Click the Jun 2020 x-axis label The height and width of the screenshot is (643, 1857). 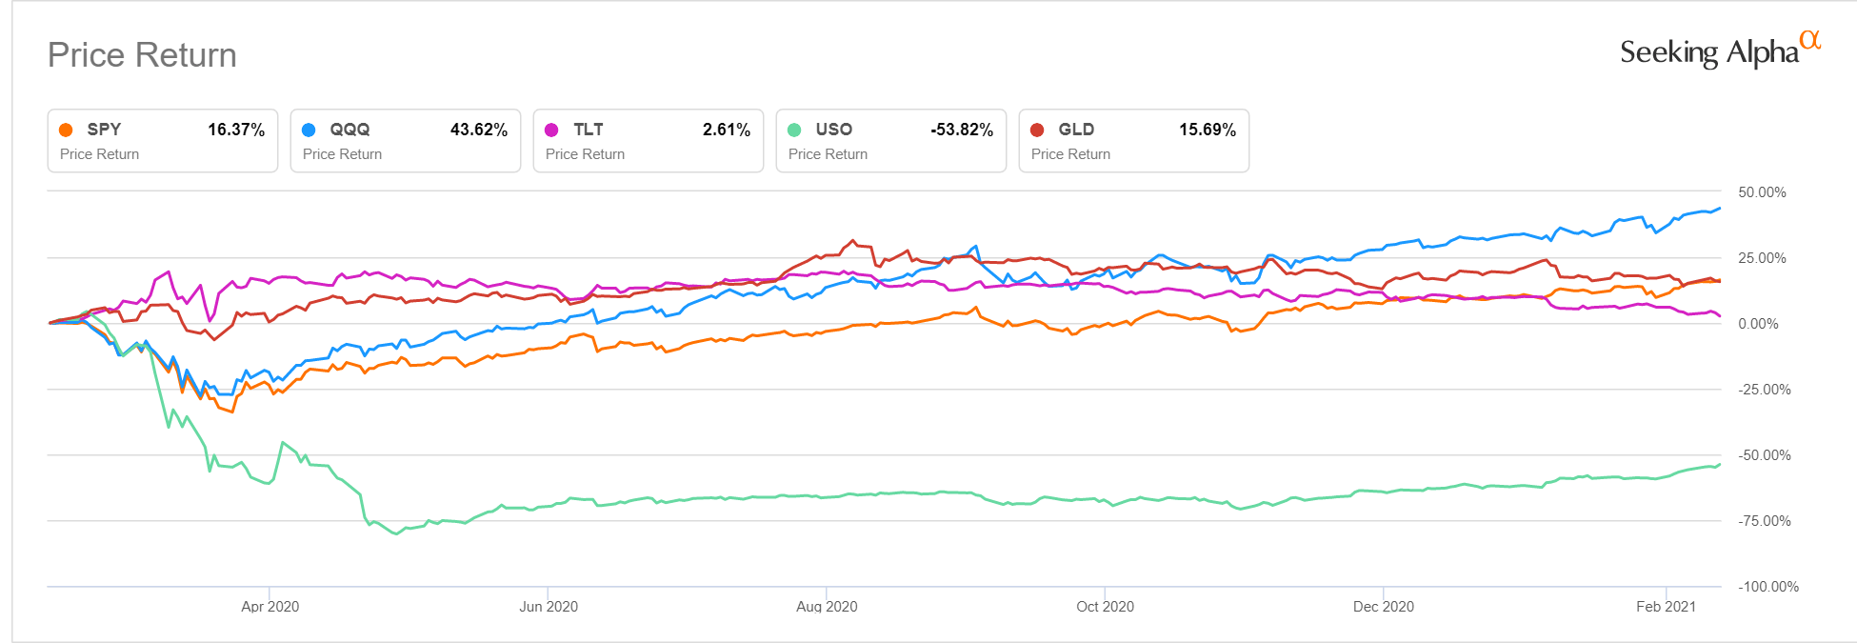(x=549, y=607)
